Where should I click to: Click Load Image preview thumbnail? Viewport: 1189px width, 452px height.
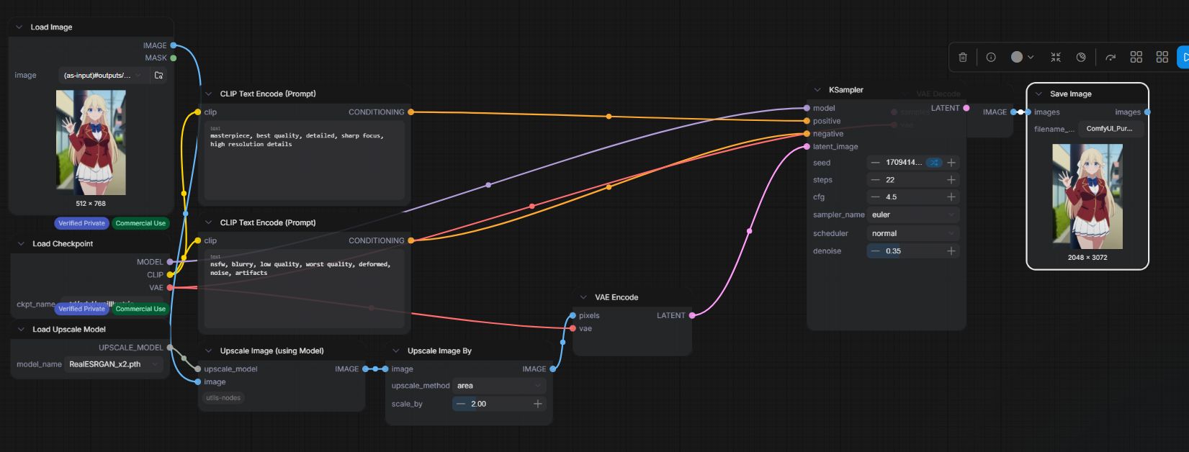(x=91, y=143)
